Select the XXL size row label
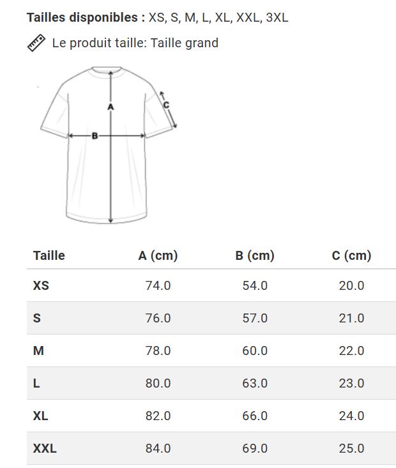This screenshot has width=396, height=468. [45, 448]
